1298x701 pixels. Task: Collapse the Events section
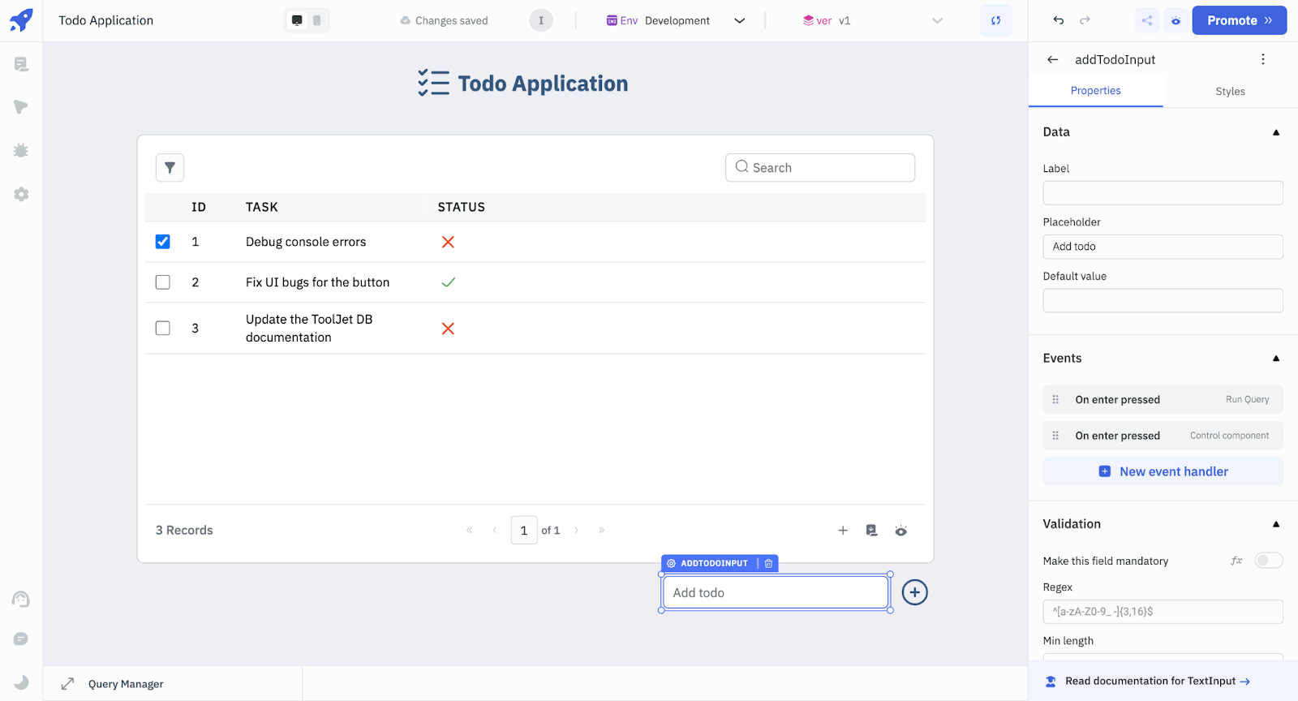pos(1276,358)
